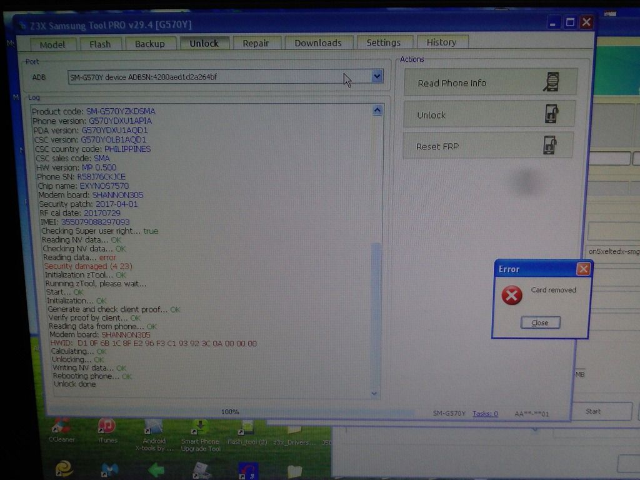Select the Phone SN R58J76CKJCE text
Image resolution: width=640 pixels, height=480 pixels.
101,177
